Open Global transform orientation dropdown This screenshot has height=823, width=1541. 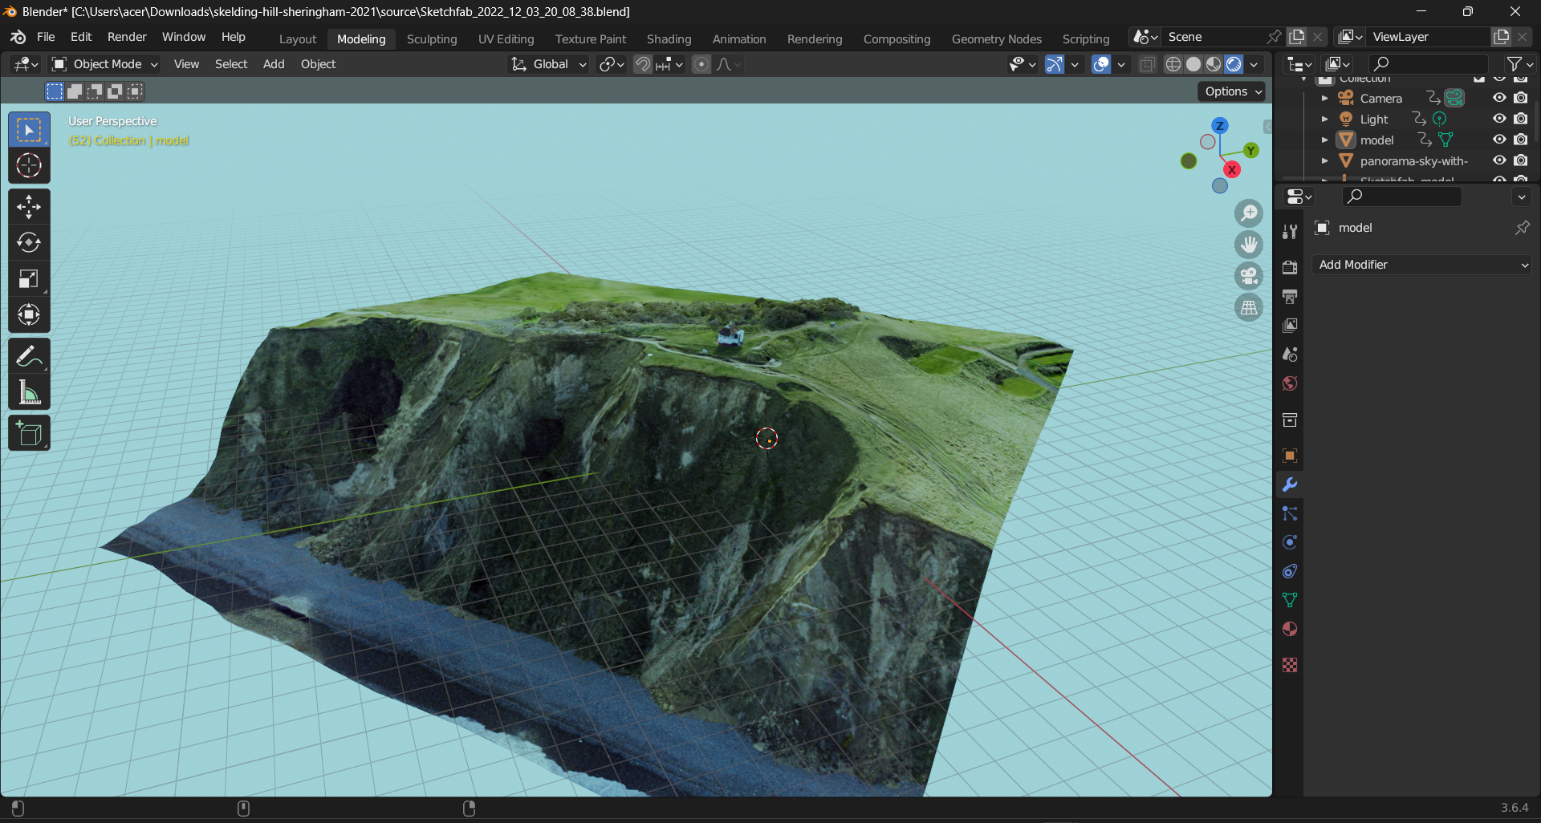tap(550, 64)
